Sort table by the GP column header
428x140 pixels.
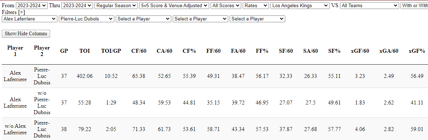64,51
